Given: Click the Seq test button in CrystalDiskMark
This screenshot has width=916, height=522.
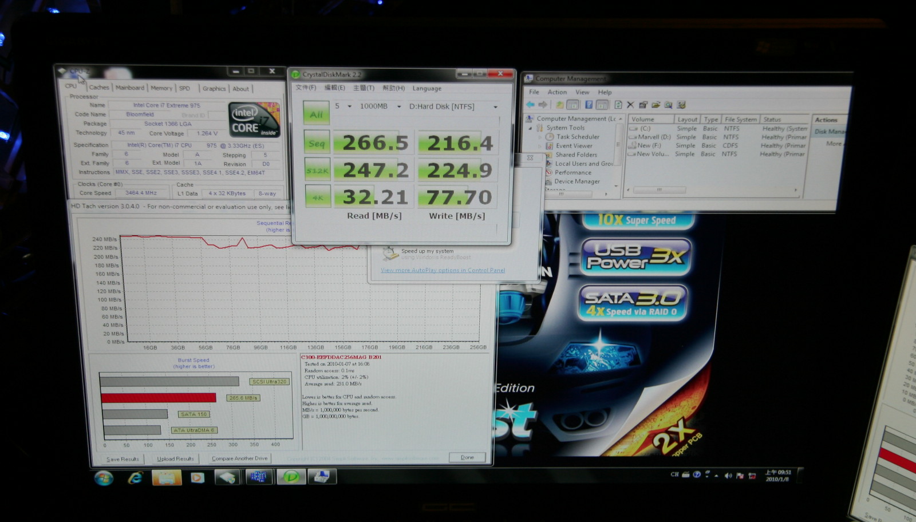Looking at the screenshot, I should pyautogui.click(x=317, y=144).
